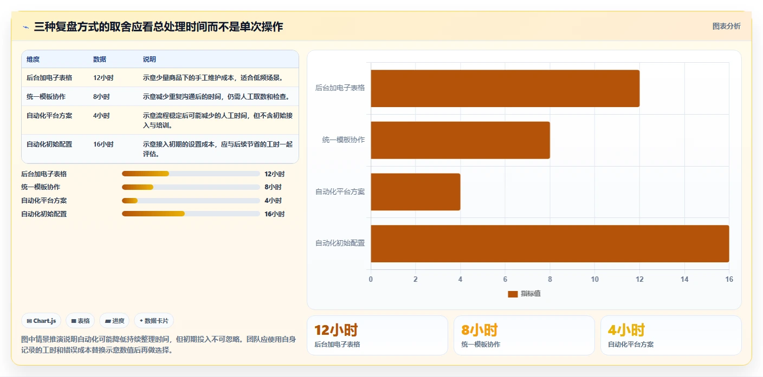Click the description 示意接入初期的设置成本
Screen dimensions: 763x377
tap(218, 149)
